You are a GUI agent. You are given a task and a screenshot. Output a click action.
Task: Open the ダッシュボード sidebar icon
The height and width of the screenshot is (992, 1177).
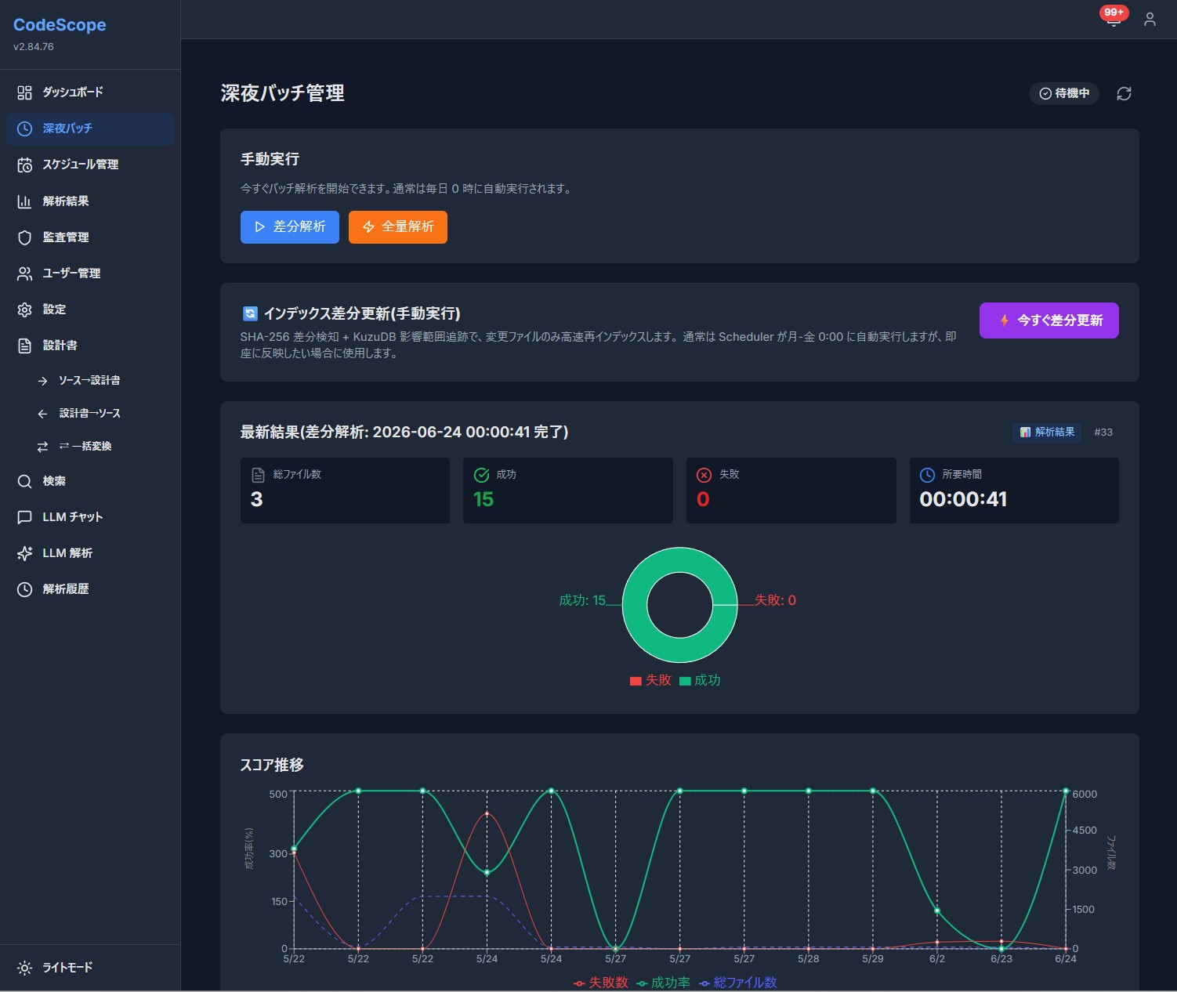coord(24,92)
